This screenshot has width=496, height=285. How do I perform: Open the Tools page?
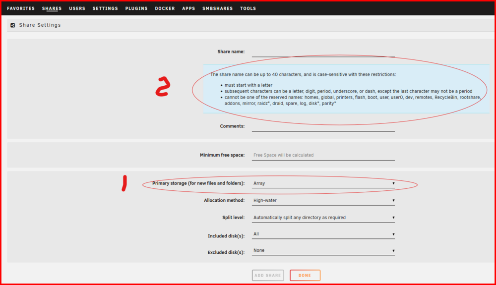[x=248, y=8]
